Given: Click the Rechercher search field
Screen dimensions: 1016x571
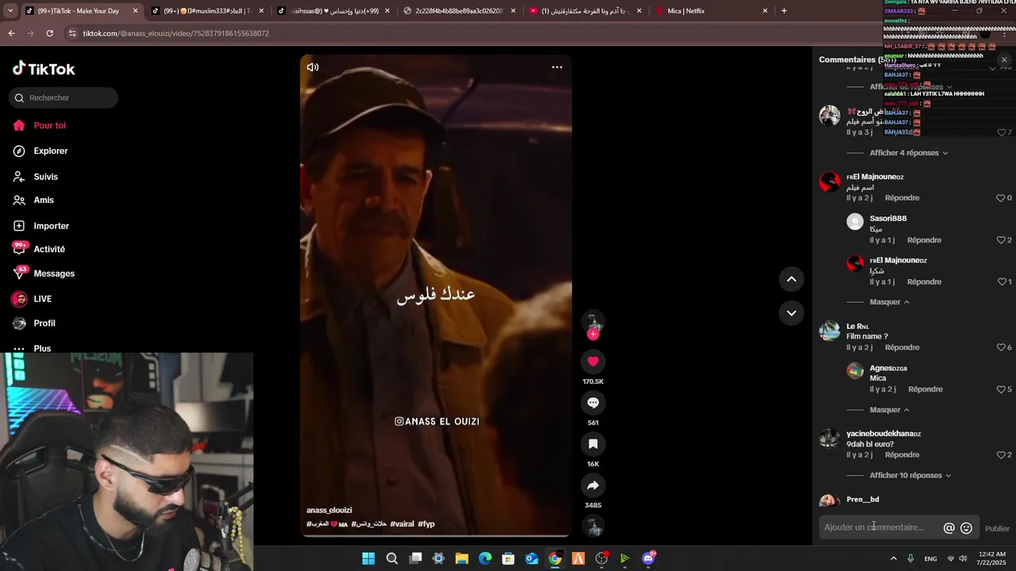Looking at the screenshot, I should [x=63, y=98].
